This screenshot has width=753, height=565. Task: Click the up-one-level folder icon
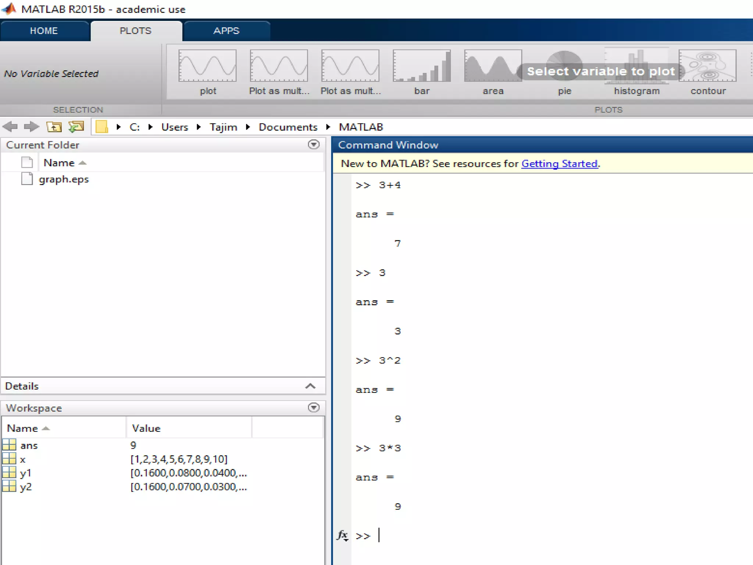(x=54, y=127)
